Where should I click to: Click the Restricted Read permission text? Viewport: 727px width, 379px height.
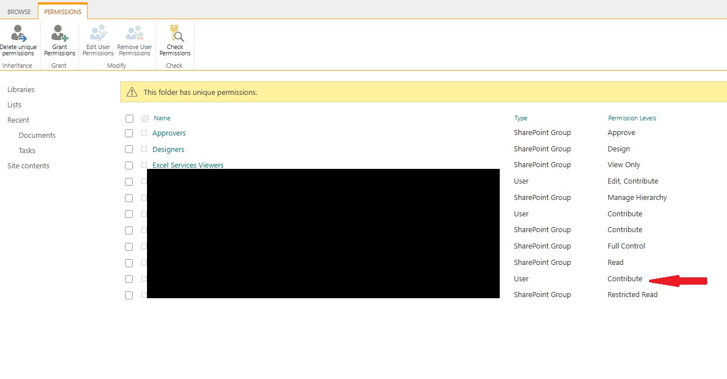(x=633, y=295)
